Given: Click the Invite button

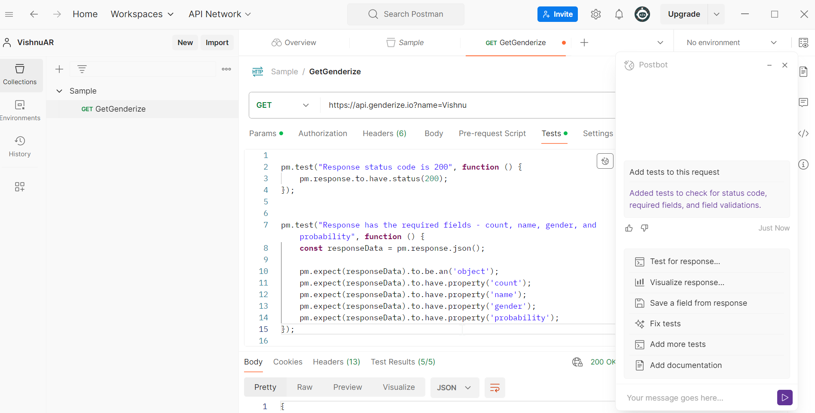Looking at the screenshot, I should click(x=557, y=14).
